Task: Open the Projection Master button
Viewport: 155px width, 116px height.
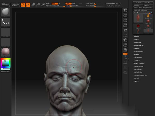Action: click(x=15, y=5)
